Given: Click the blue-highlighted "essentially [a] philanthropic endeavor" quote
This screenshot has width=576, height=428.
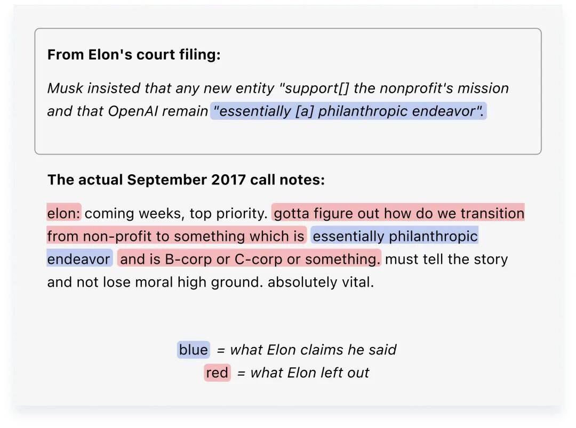Looking at the screenshot, I should click(x=348, y=111).
